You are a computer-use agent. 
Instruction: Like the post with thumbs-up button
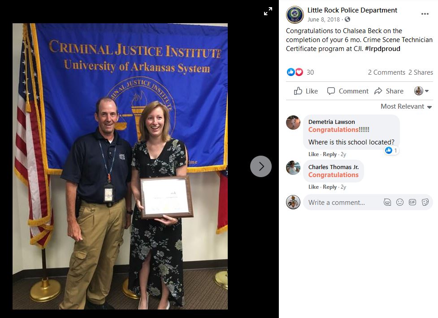point(306,91)
